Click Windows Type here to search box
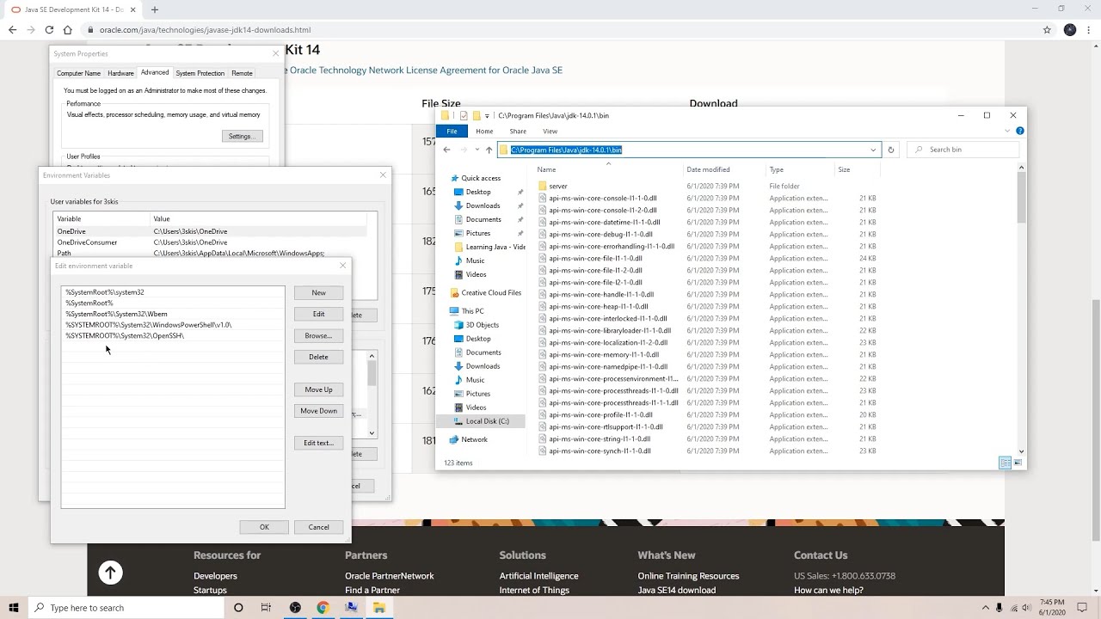This screenshot has height=619, width=1101. tap(125, 608)
